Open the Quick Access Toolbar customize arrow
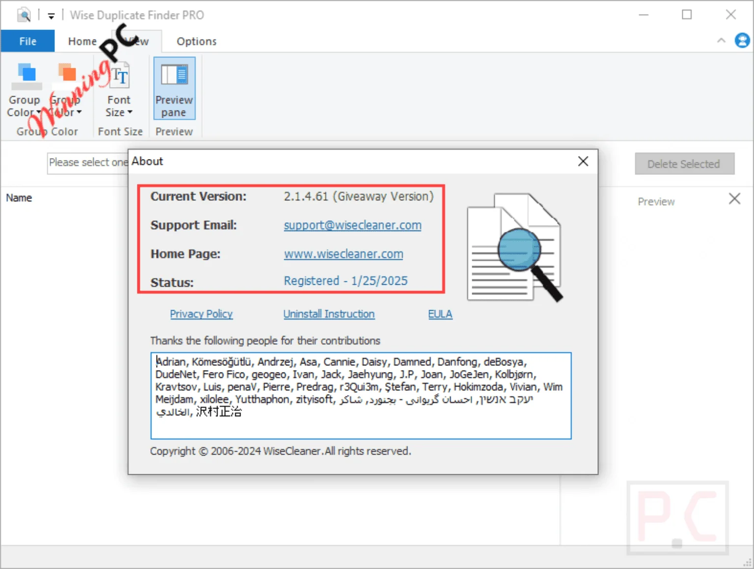This screenshot has width=754, height=569. coord(51,16)
